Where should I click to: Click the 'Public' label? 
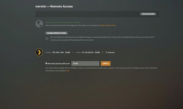click(x=78, y=52)
